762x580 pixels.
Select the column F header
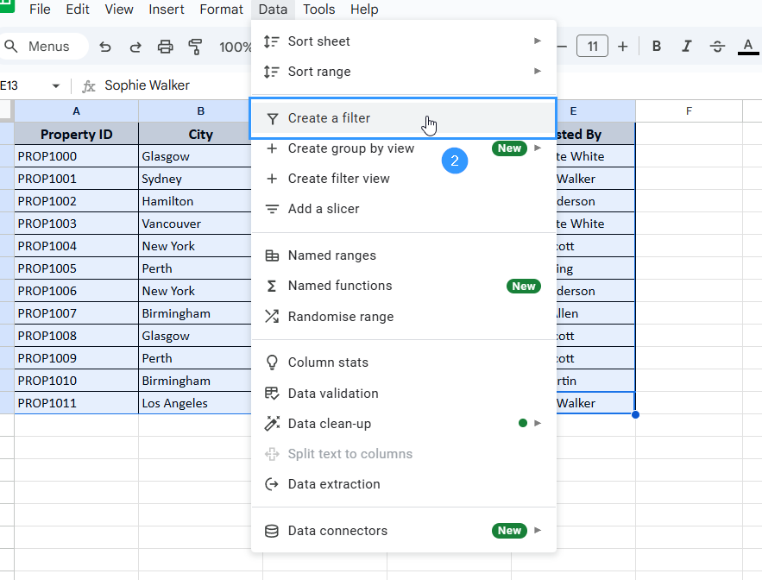point(689,111)
